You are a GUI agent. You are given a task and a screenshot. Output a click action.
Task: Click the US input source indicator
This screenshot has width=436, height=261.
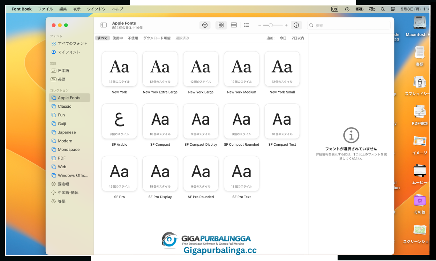[335, 9]
